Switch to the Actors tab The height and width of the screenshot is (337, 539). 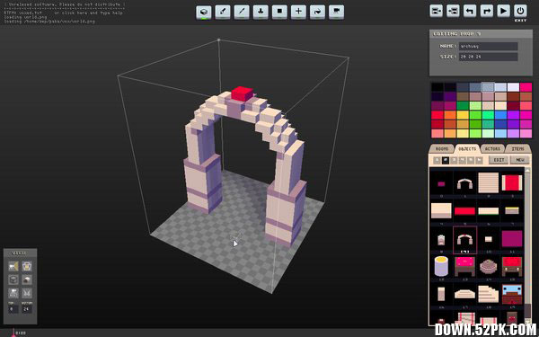[x=492, y=149]
